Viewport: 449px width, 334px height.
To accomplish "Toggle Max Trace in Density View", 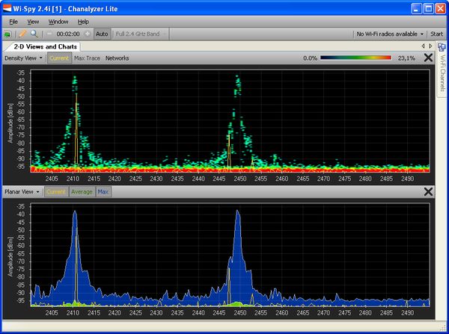I will 88,58.
